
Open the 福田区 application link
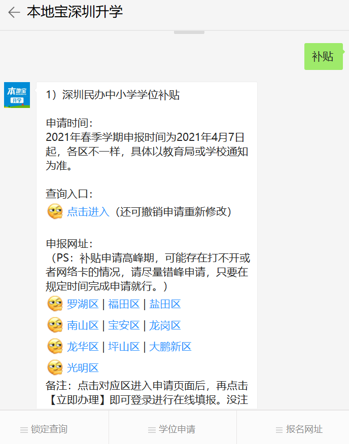(124, 305)
